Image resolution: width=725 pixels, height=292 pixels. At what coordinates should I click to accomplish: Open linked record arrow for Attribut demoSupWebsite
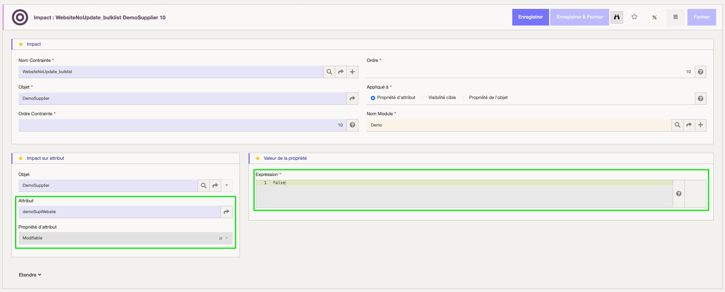point(226,212)
